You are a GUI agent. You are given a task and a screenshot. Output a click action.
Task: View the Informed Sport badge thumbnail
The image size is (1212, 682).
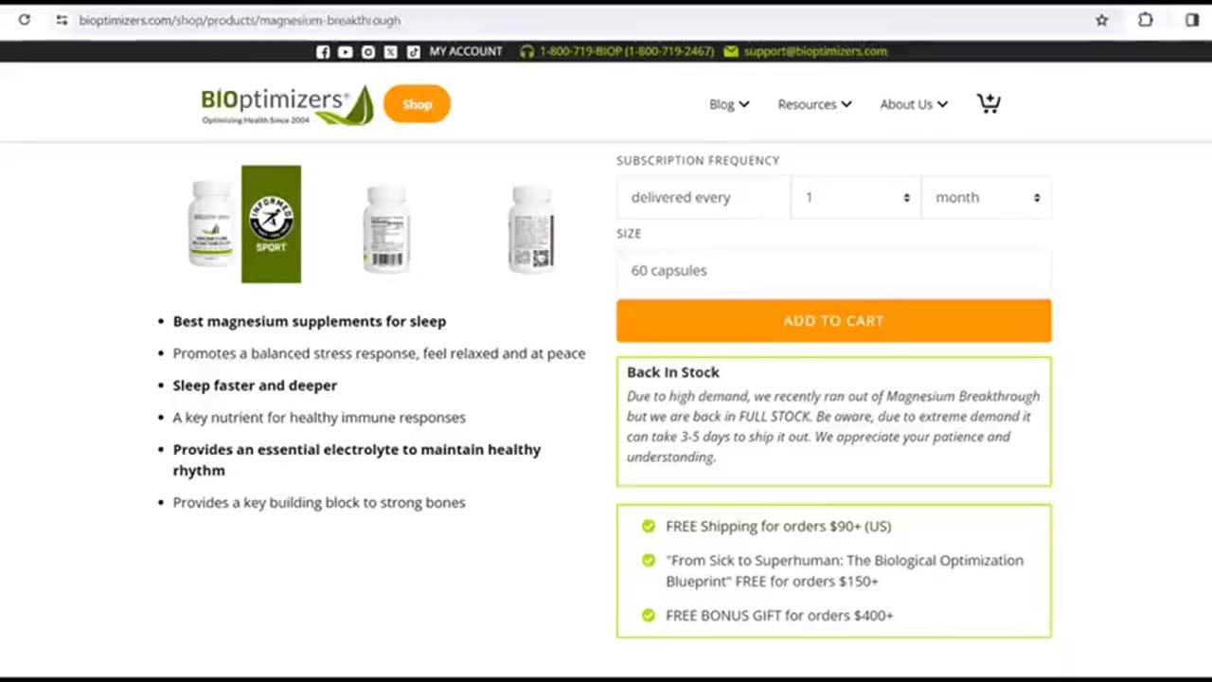click(271, 224)
